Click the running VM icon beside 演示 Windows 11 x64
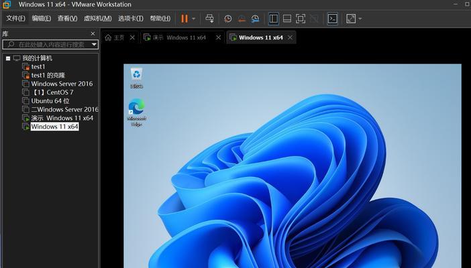This screenshot has width=471, height=268. 26,118
